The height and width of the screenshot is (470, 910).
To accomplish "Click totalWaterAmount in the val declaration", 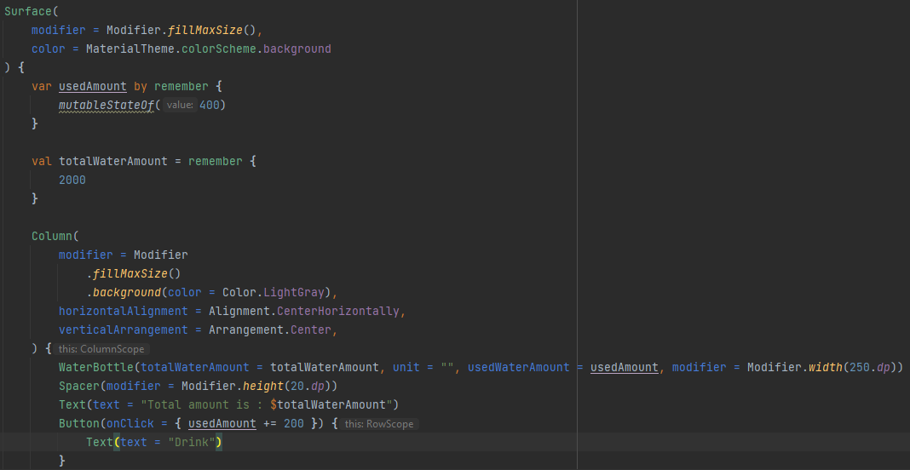I will [113, 161].
